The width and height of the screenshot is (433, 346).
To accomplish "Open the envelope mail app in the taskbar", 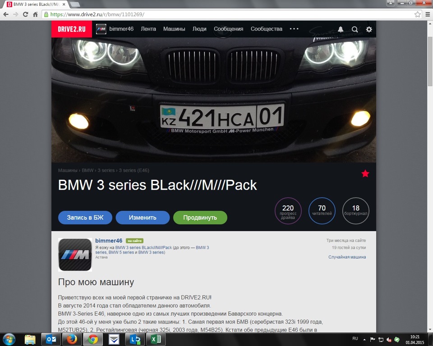I will (114, 339).
